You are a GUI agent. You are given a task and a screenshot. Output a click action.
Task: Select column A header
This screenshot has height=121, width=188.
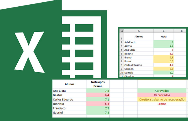[139, 31]
